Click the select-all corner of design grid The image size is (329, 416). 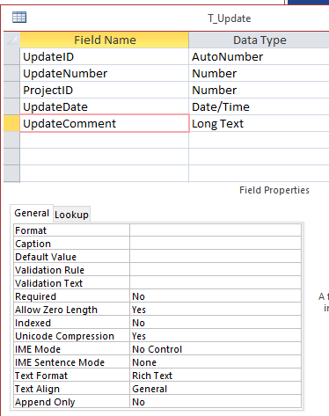point(11,40)
